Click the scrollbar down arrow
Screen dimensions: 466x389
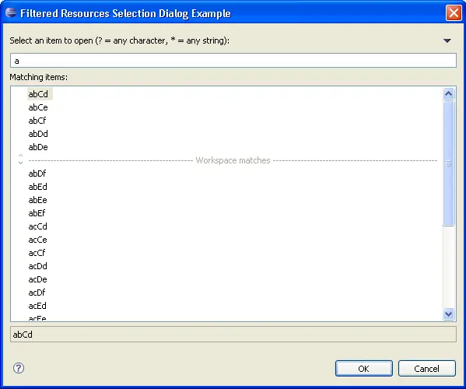click(x=448, y=314)
